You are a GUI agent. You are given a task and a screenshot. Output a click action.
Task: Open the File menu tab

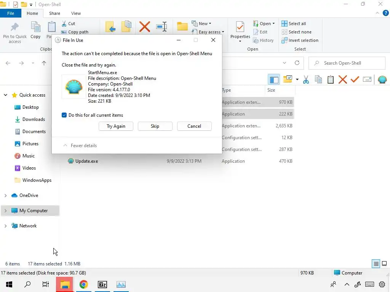tap(11, 13)
